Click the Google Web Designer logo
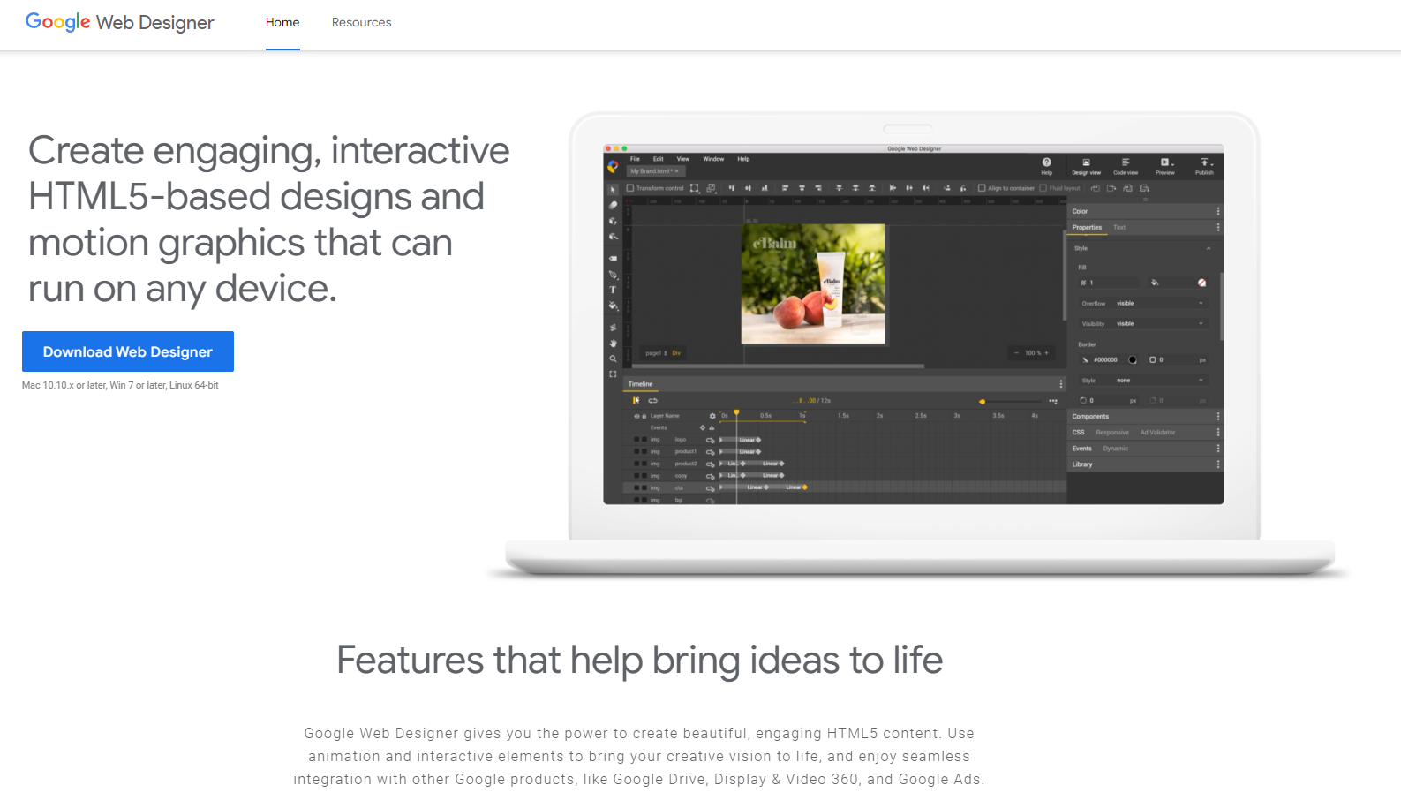Viewport: 1401px width, 808px height. pyautogui.click(x=119, y=22)
